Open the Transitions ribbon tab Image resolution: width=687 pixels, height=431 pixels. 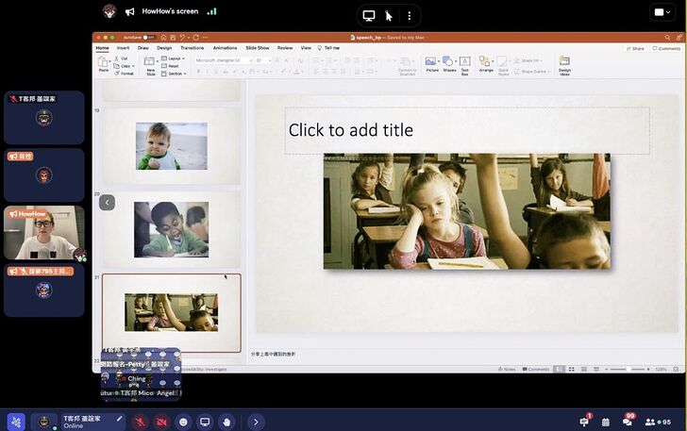click(x=192, y=47)
